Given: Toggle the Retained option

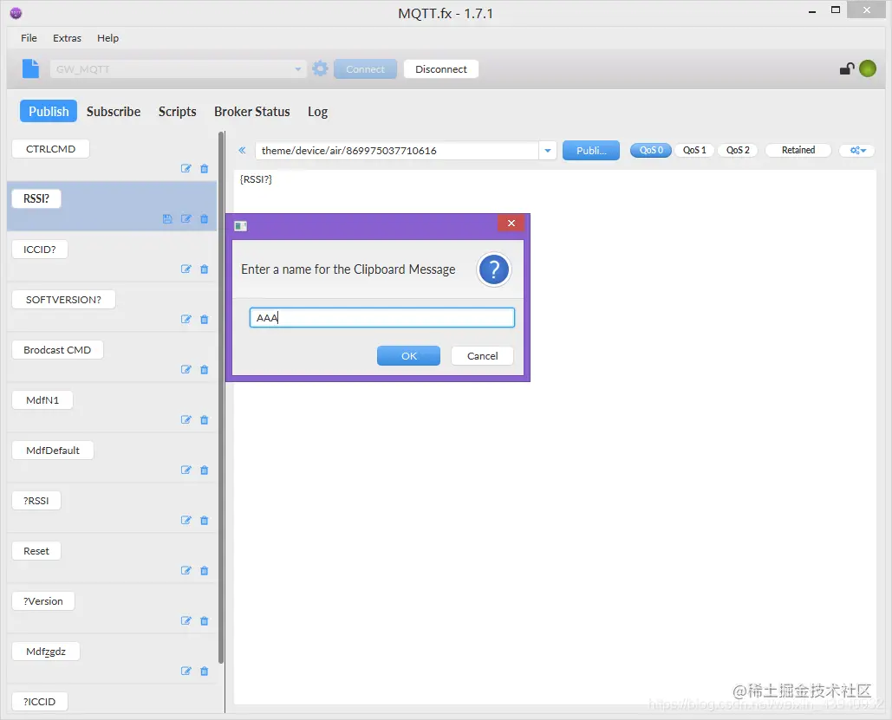Looking at the screenshot, I should 798,150.
